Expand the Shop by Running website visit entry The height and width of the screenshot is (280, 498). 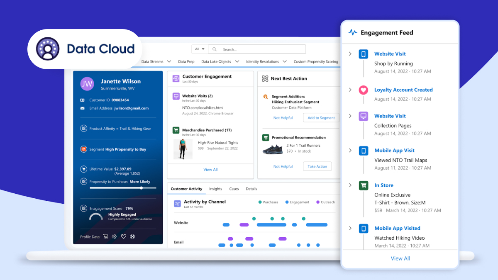pos(350,54)
